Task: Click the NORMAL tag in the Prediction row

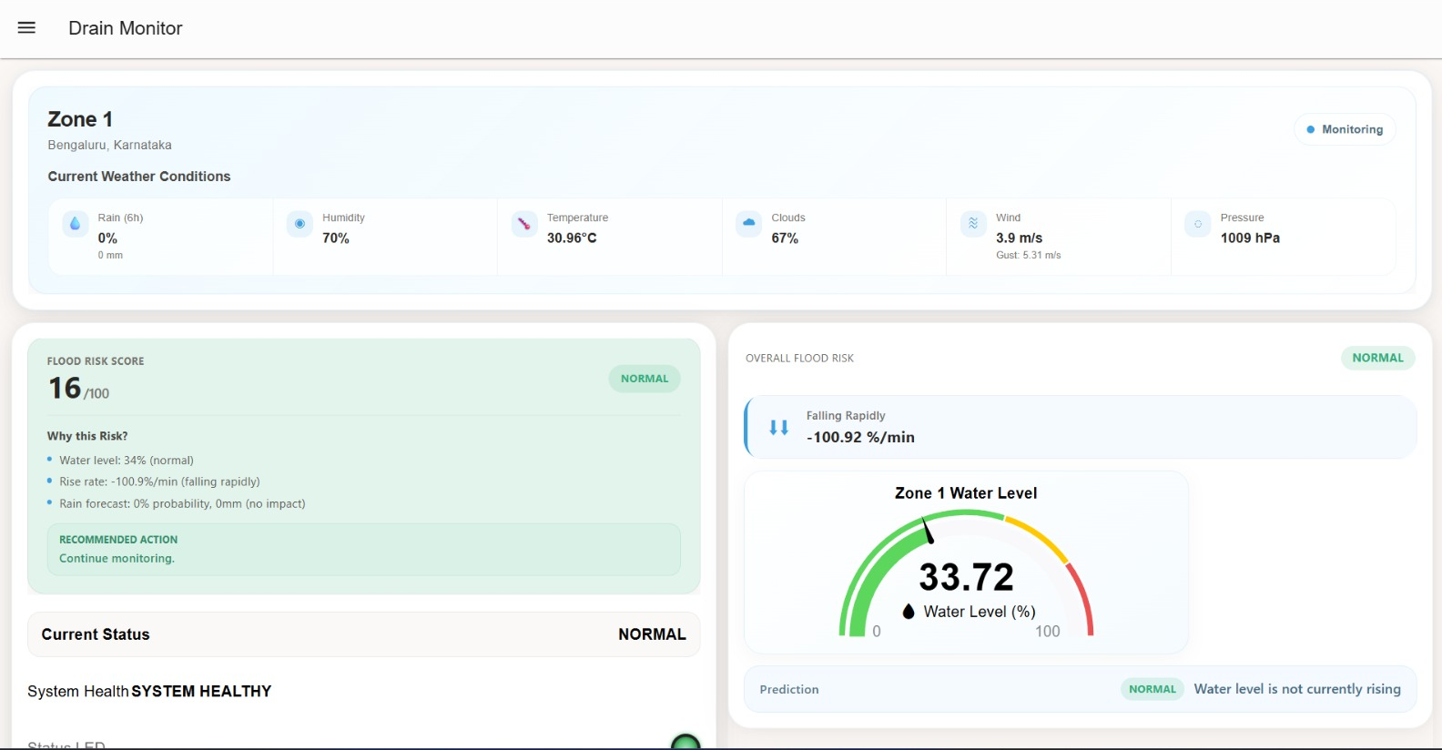Action: coord(1153,689)
